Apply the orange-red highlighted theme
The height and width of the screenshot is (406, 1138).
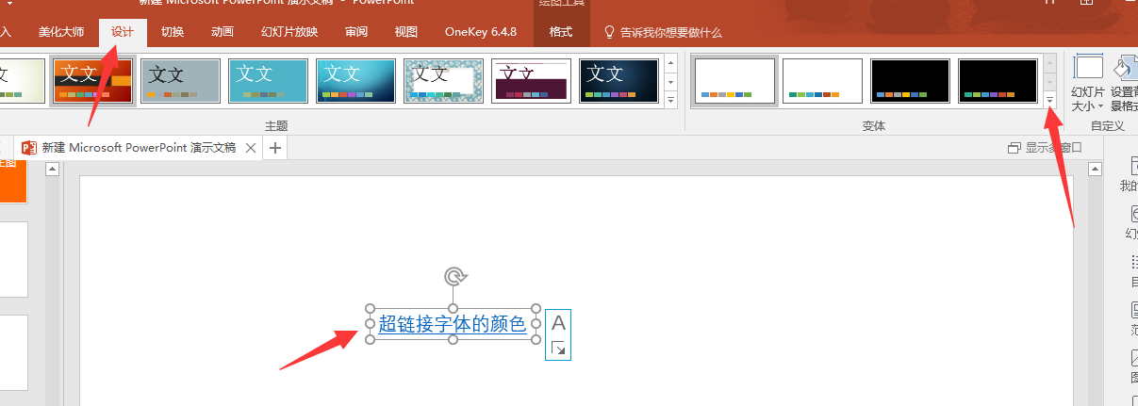(x=93, y=80)
